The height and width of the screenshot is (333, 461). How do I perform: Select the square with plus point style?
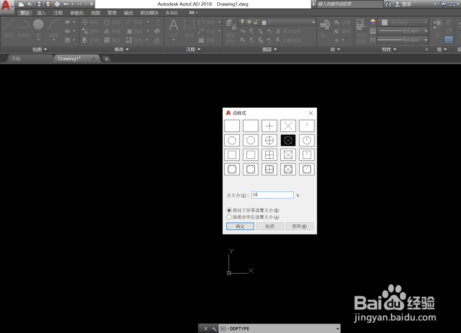(269, 155)
